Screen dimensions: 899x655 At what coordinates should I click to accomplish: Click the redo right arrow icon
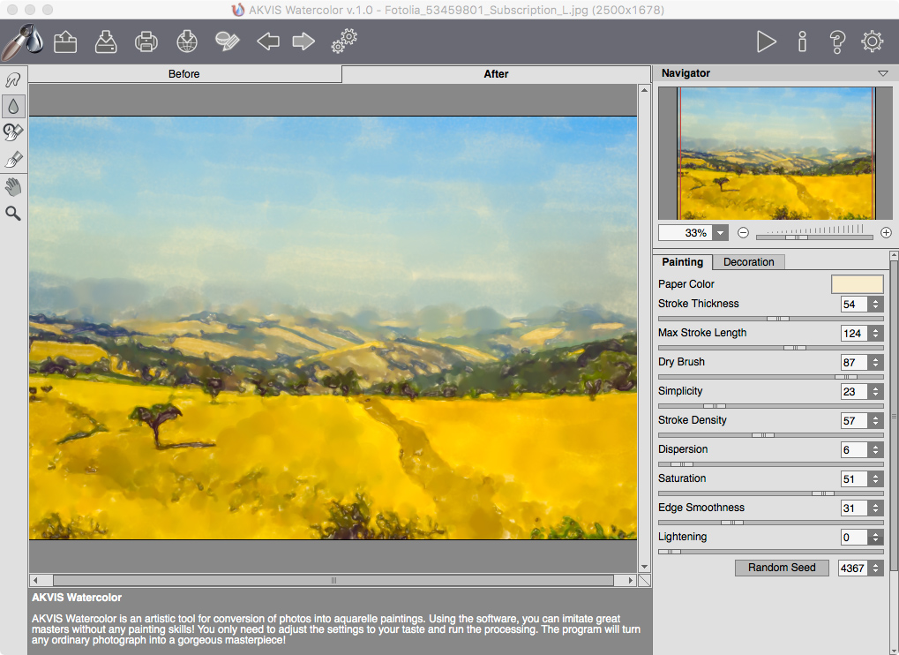pyautogui.click(x=303, y=41)
